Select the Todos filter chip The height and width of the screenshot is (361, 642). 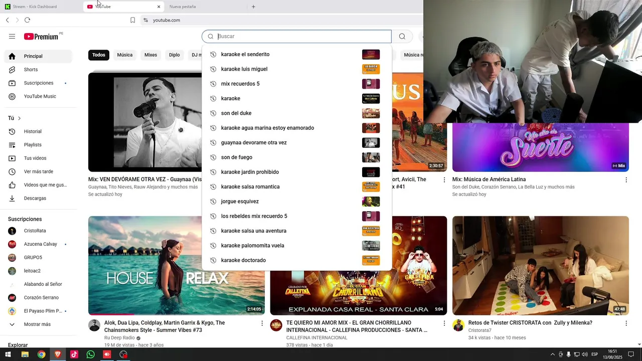99,55
